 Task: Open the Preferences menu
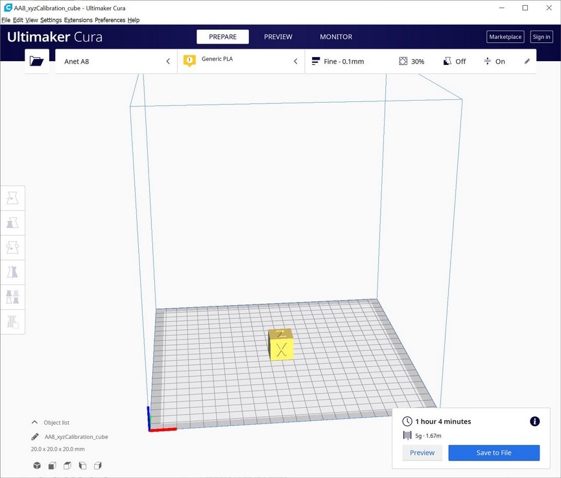(110, 20)
